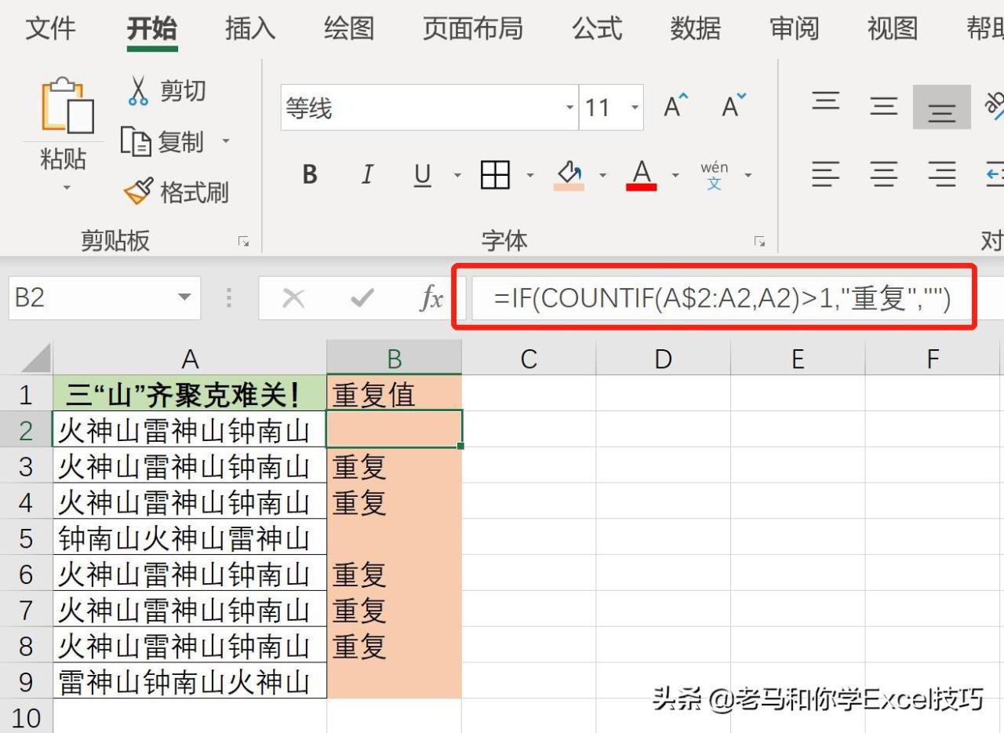
Task: Confirm formula entry with checkmark
Action: tap(362, 297)
